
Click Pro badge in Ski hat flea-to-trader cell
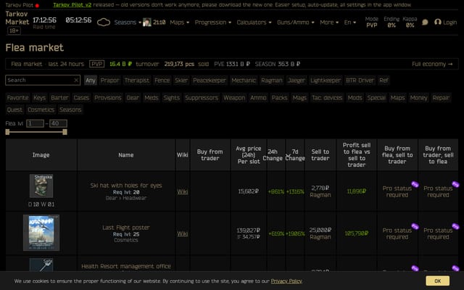pos(415,184)
